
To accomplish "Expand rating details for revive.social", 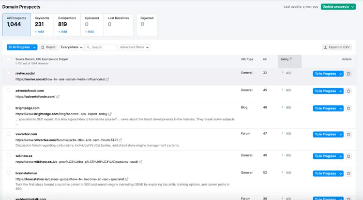I will (x=283, y=73).
